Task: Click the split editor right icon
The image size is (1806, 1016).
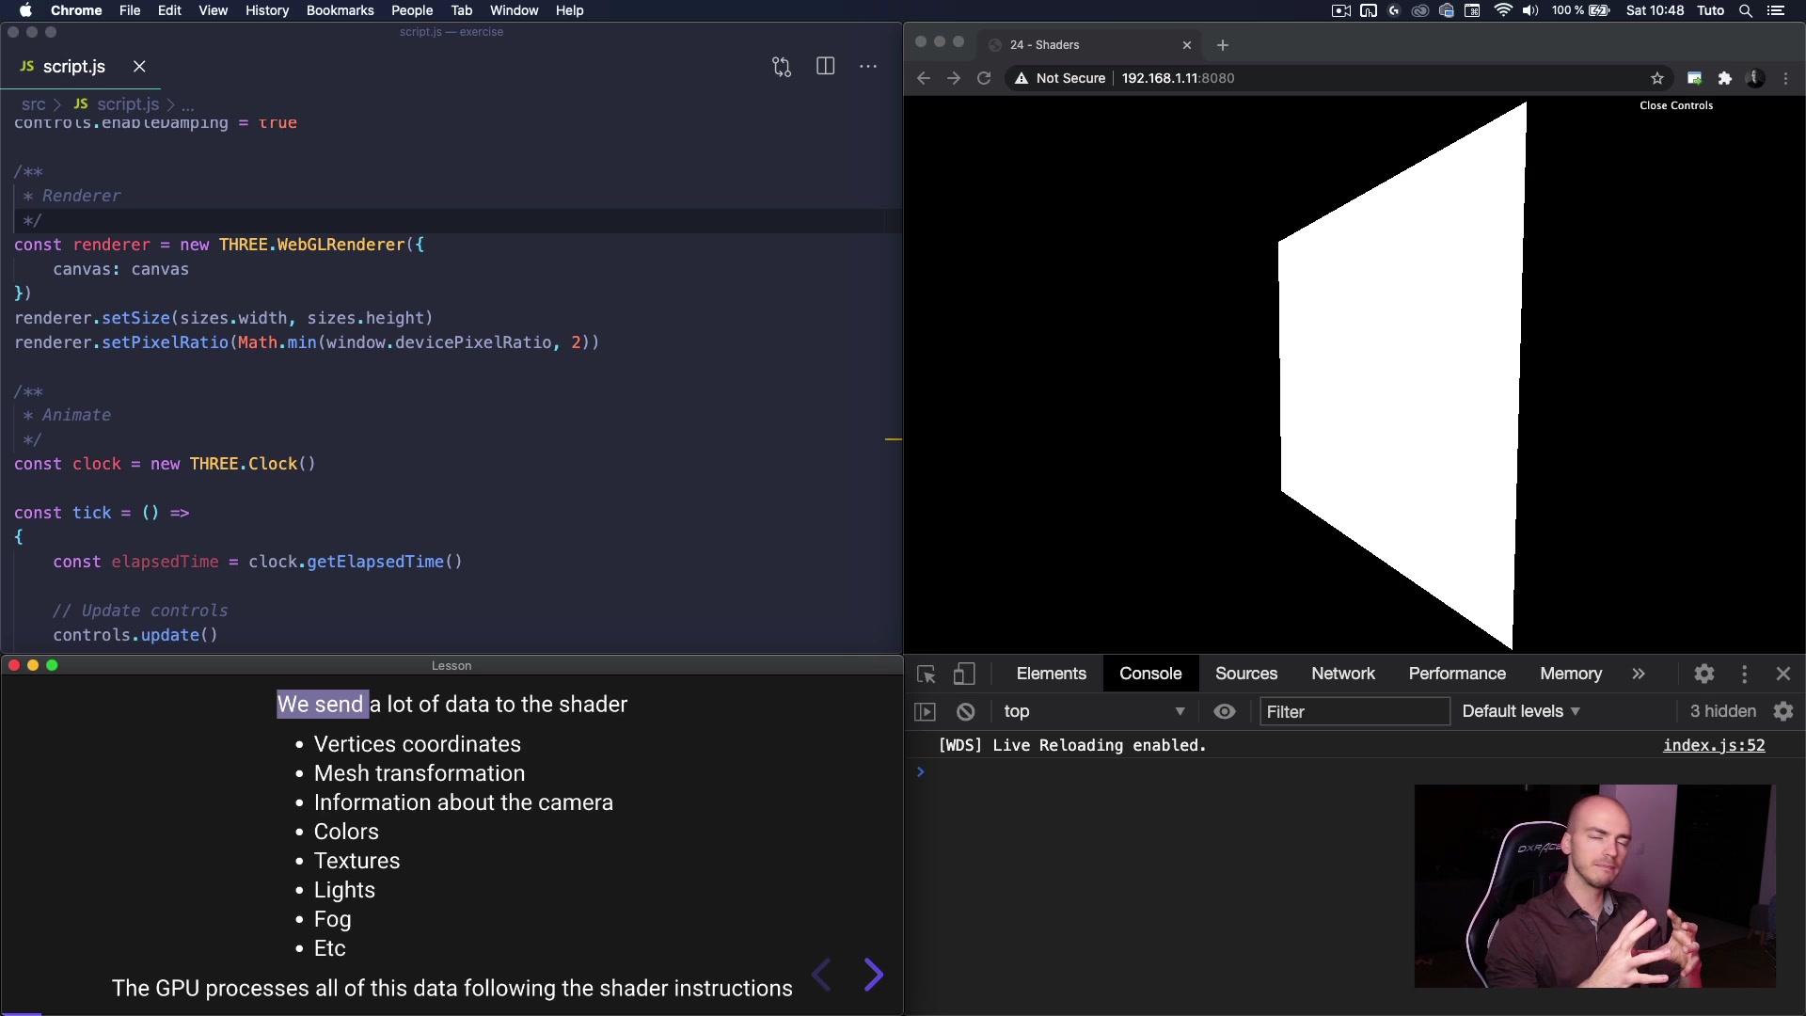Action: click(825, 67)
